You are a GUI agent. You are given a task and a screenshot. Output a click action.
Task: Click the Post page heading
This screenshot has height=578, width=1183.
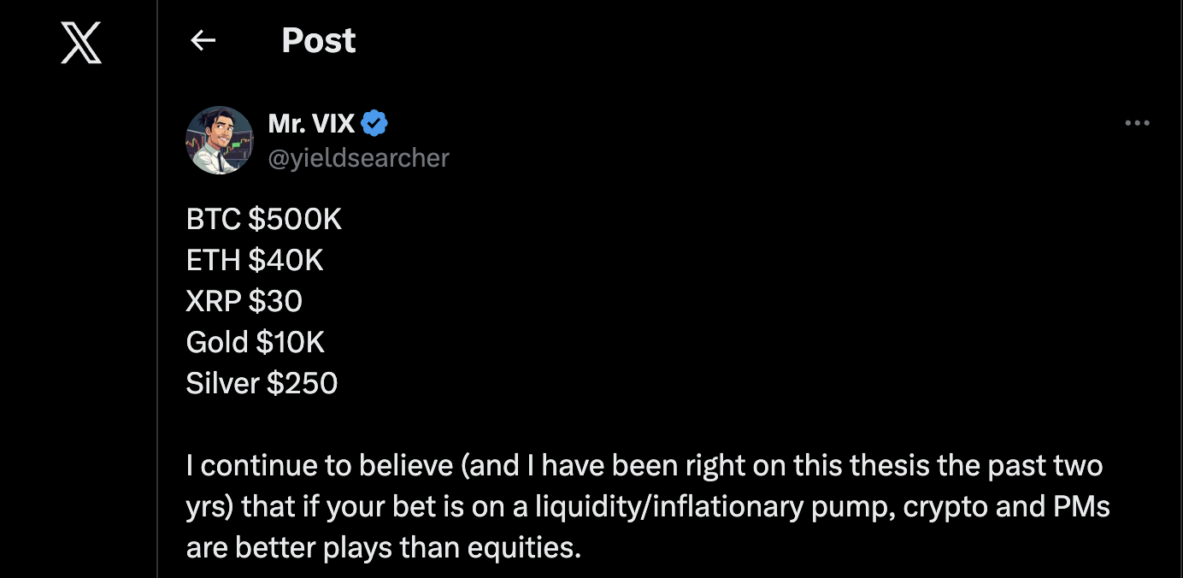pos(318,40)
